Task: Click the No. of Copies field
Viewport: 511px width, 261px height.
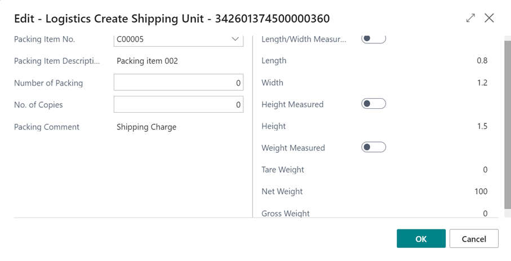Action: (x=178, y=104)
